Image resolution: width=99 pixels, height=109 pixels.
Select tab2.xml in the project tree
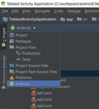(x=44, y=100)
